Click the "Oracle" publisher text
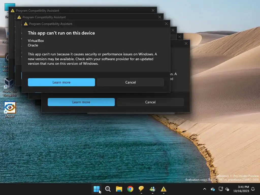Viewport: 260px width, 195px height. (33, 45)
